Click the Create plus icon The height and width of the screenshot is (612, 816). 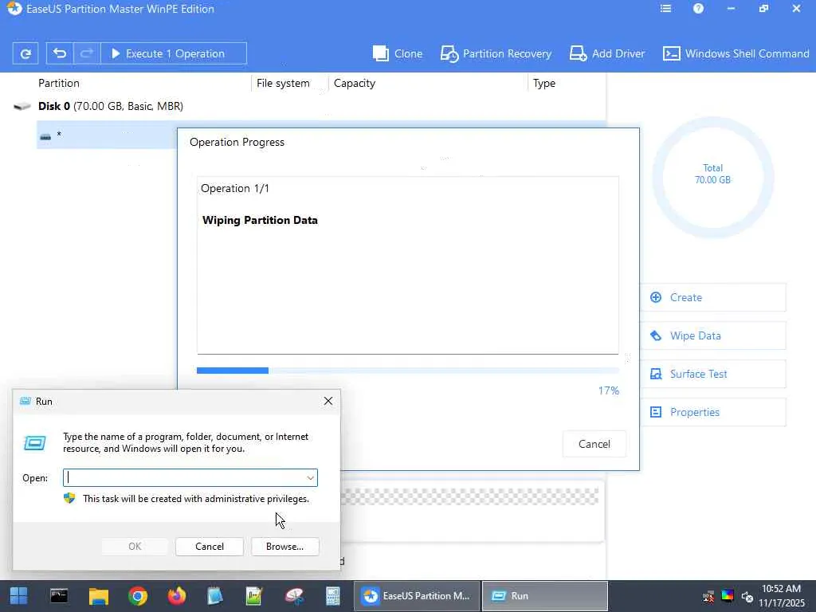656,298
